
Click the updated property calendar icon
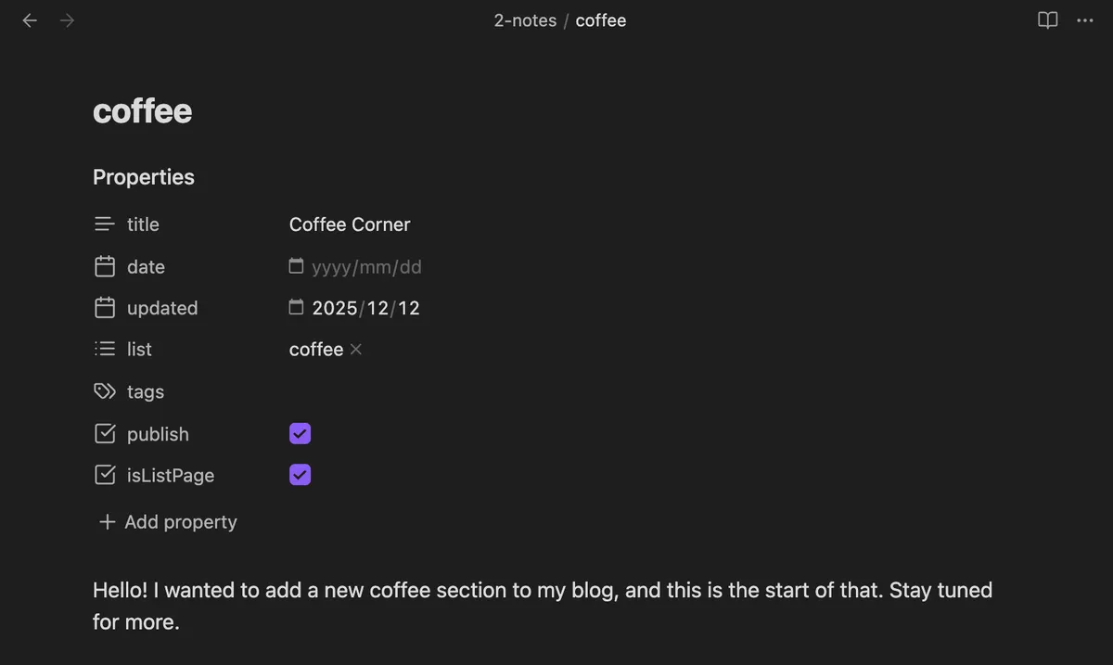click(105, 308)
